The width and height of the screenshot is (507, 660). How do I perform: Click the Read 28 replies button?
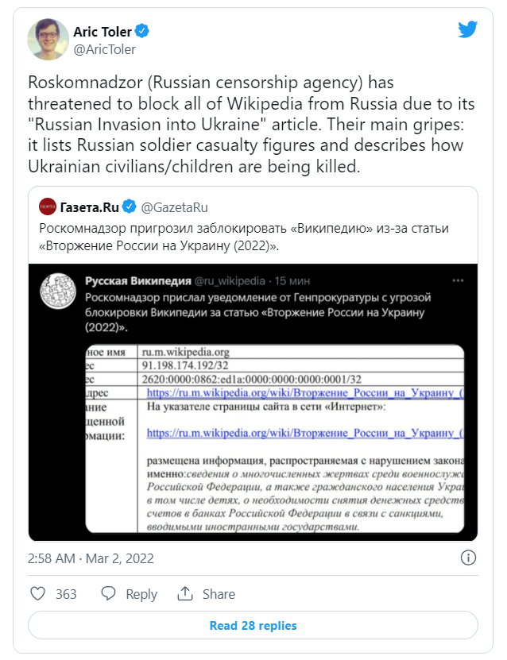coord(253,626)
